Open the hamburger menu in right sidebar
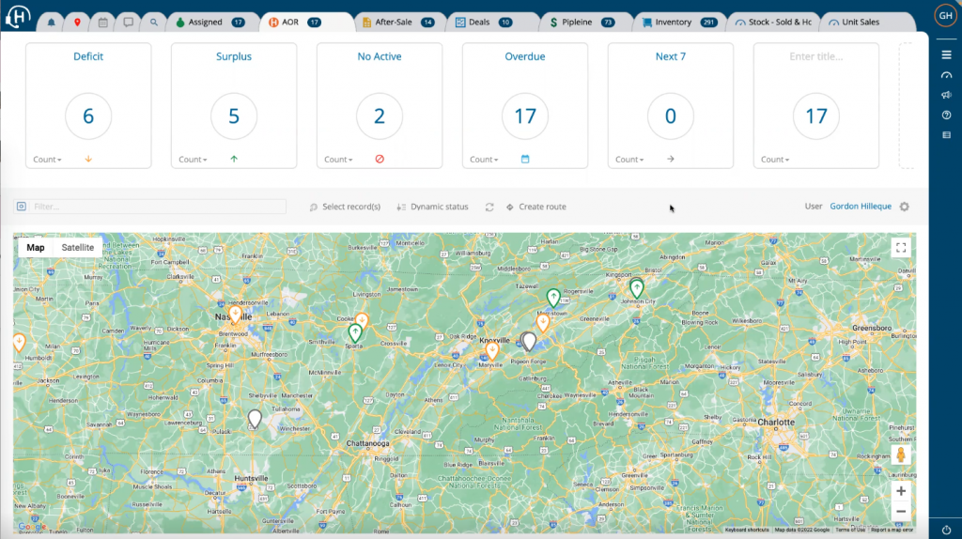 tap(947, 55)
